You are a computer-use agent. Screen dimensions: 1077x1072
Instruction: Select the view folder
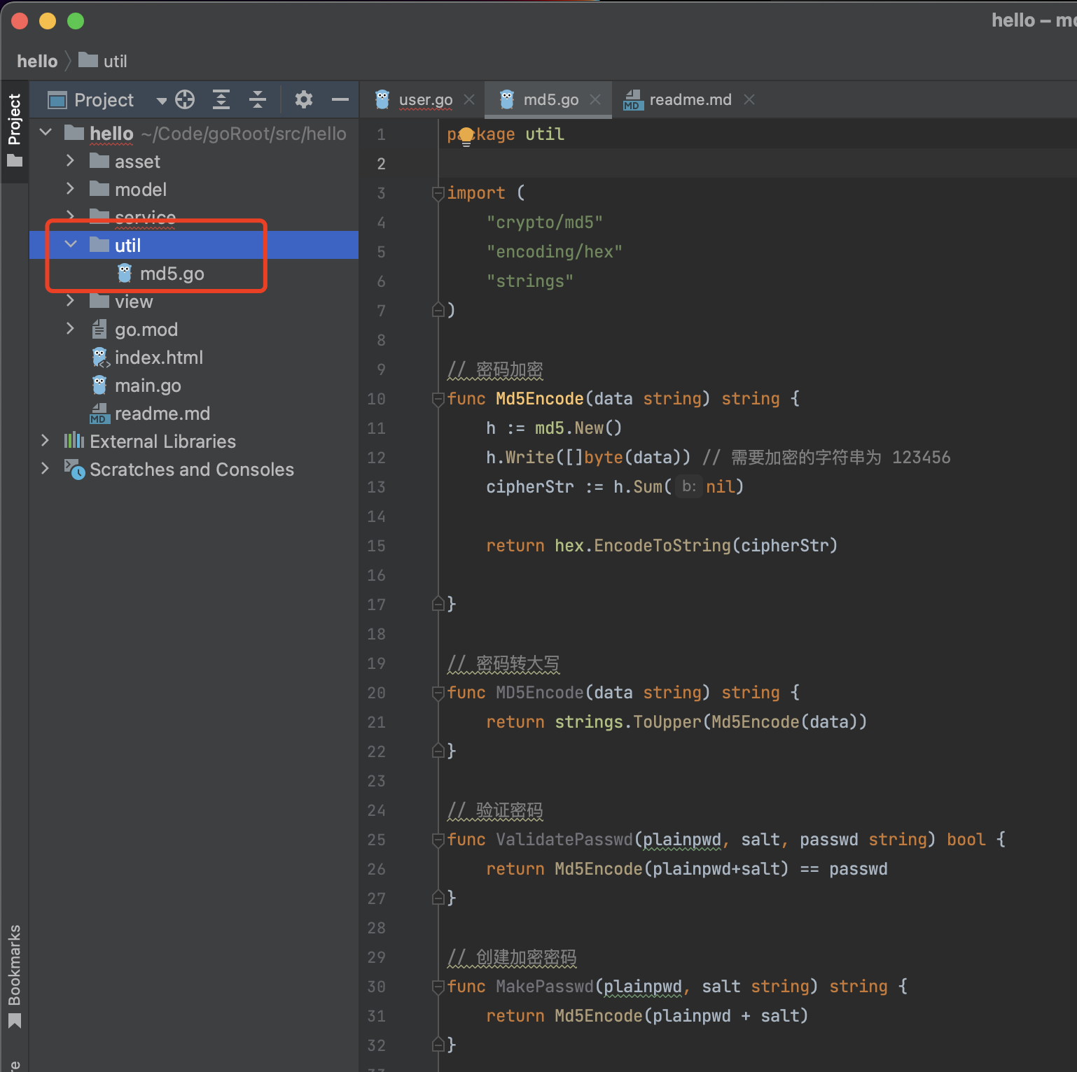tap(134, 302)
